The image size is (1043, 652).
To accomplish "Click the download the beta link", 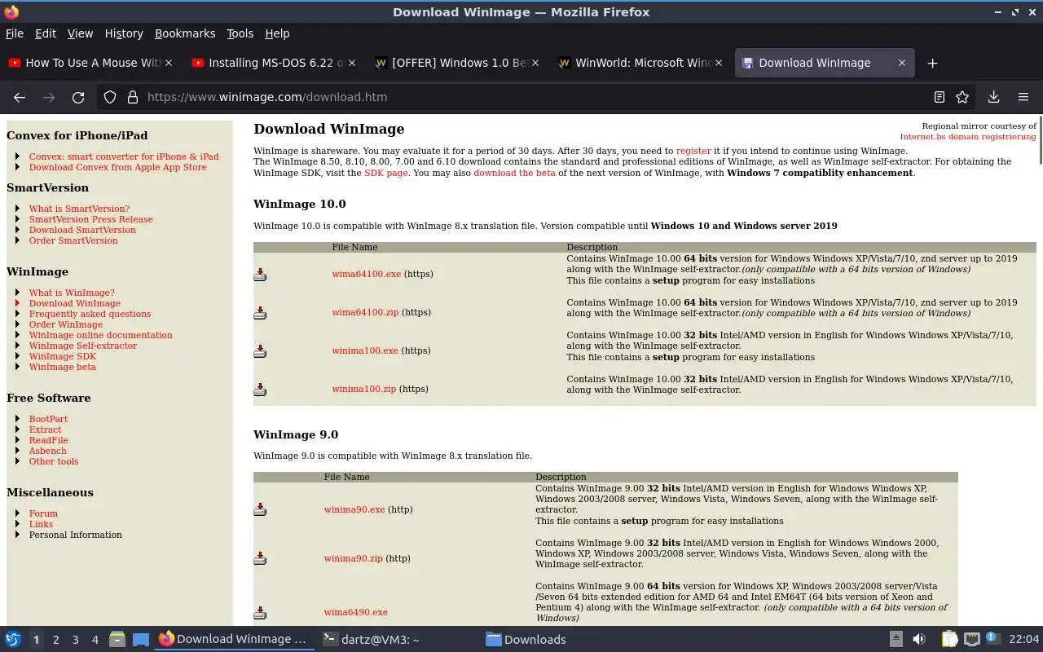I will pos(514,173).
